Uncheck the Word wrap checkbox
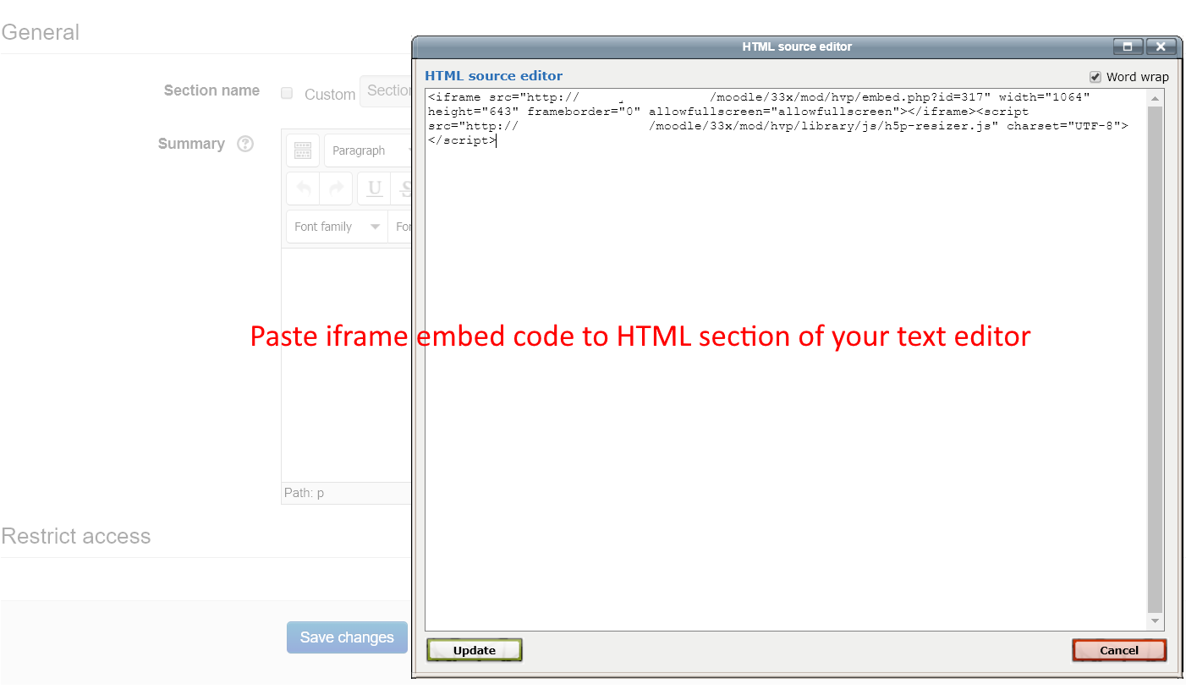The height and width of the screenshot is (689, 1186). (1095, 76)
